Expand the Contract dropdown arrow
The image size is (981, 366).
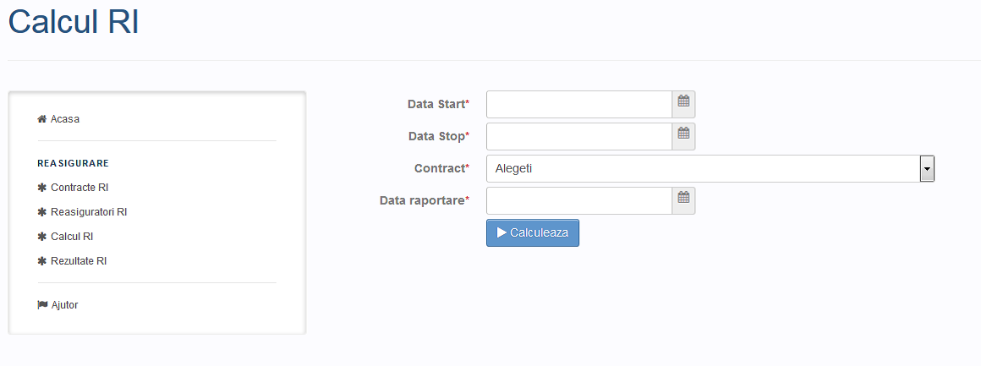pos(927,169)
